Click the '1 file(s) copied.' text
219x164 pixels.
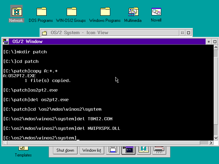click(48, 81)
